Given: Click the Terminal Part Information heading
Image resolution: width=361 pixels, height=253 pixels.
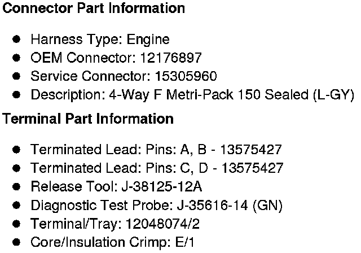Looking at the screenshot, I should pos(88,119).
